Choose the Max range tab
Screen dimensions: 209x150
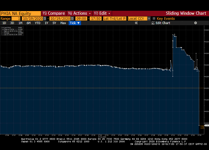63,23
